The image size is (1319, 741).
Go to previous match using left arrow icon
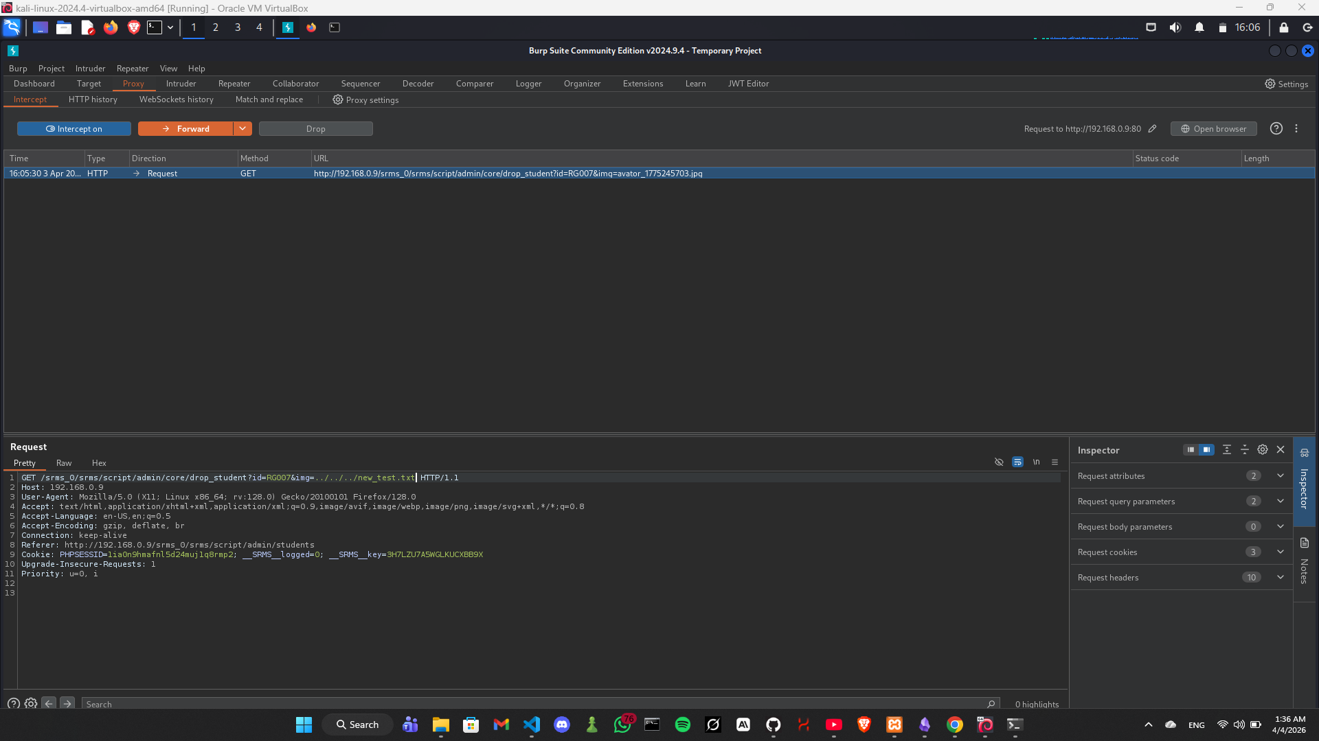click(48, 703)
